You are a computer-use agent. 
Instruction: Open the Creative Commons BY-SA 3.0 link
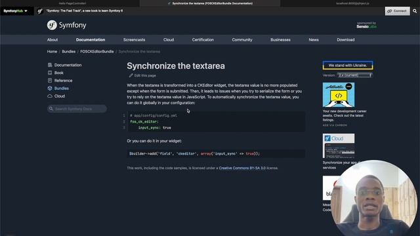[242, 168]
